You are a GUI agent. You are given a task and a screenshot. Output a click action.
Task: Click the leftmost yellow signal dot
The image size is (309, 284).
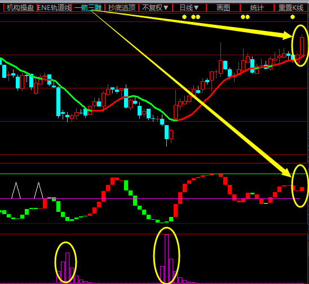point(184,17)
